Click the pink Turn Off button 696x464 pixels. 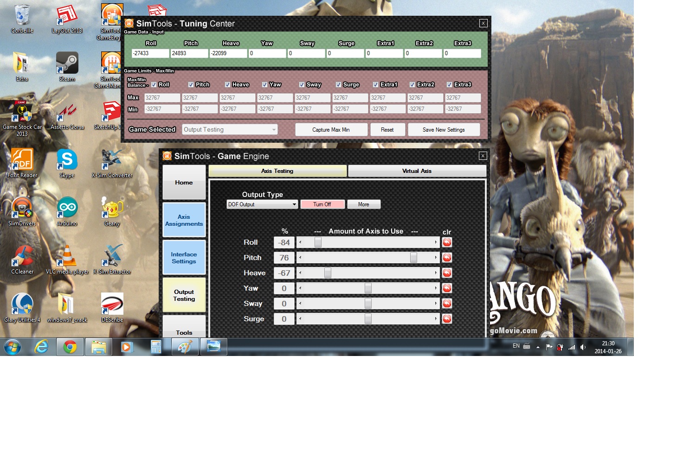coord(322,204)
